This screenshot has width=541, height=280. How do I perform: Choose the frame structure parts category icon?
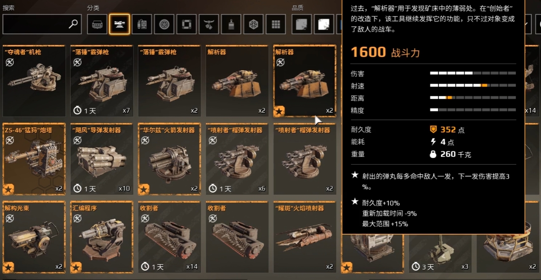[186, 24]
